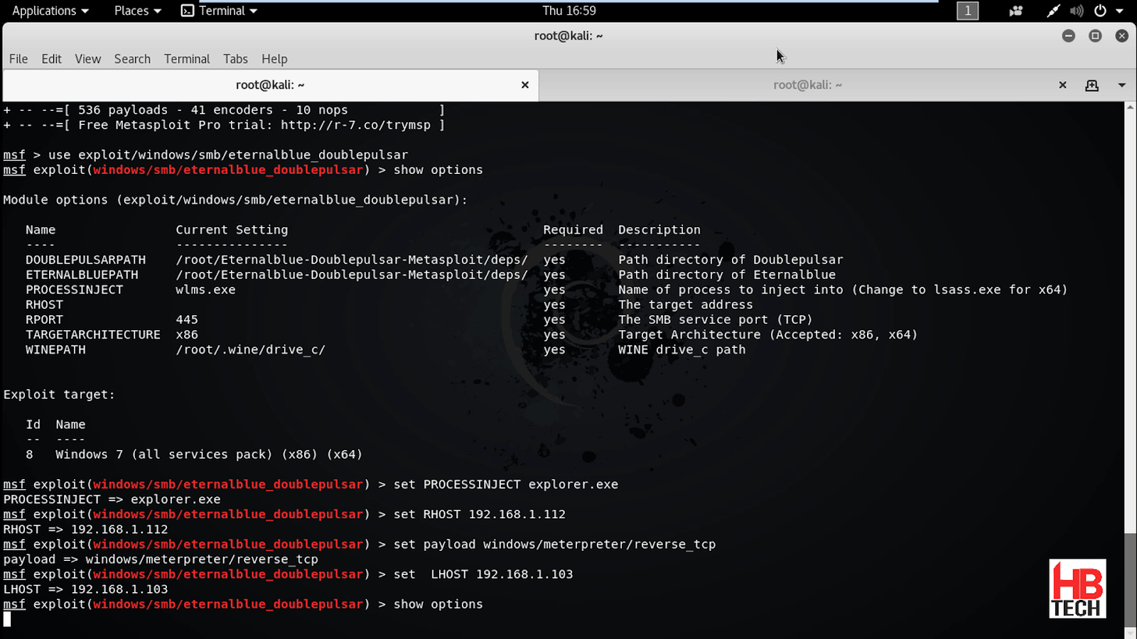Click 'WINE drive_c path' description
This screenshot has height=639, width=1137.
[x=682, y=349]
